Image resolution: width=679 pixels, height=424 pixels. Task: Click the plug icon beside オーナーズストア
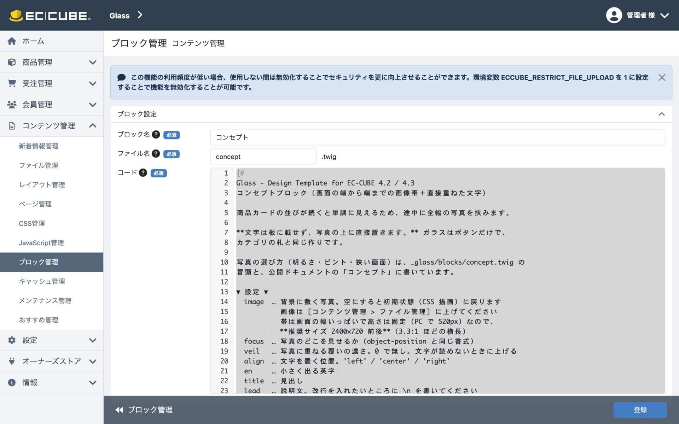pyautogui.click(x=12, y=361)
